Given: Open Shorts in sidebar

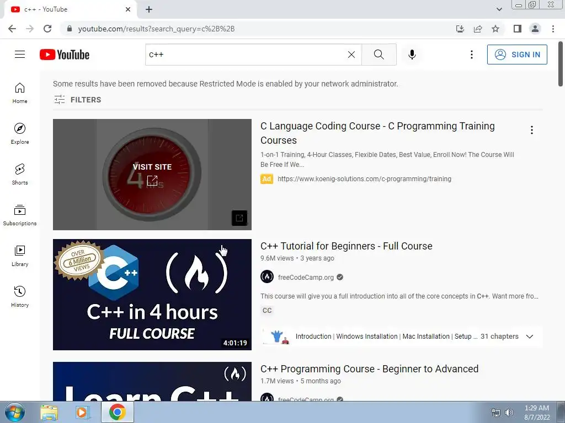Looking at the screenshot, I should point(20,174).
